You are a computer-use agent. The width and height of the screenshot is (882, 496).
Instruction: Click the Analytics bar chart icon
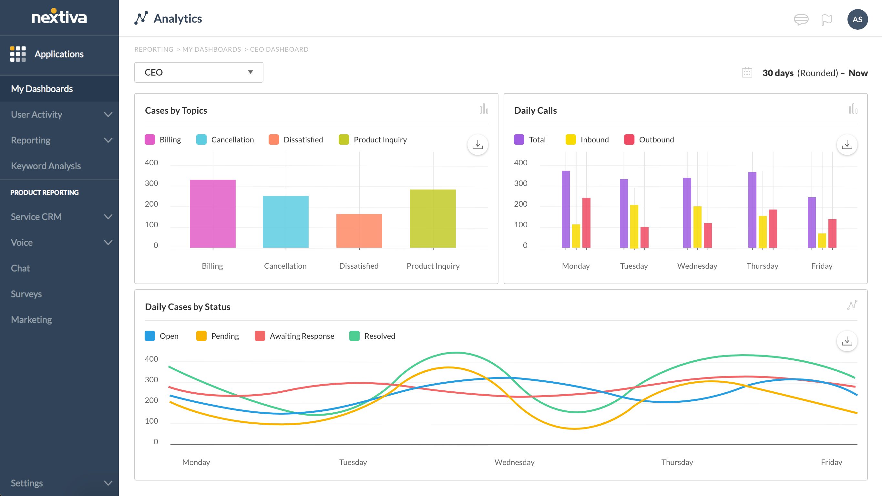tap(483, 109)
